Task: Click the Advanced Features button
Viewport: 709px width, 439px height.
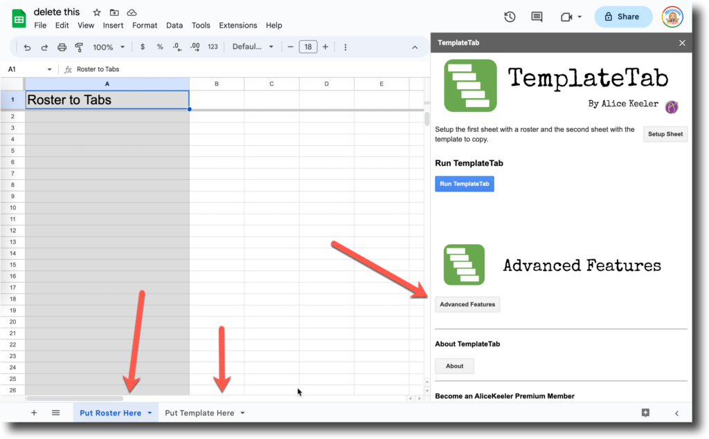Action: [x=467, y=304]
